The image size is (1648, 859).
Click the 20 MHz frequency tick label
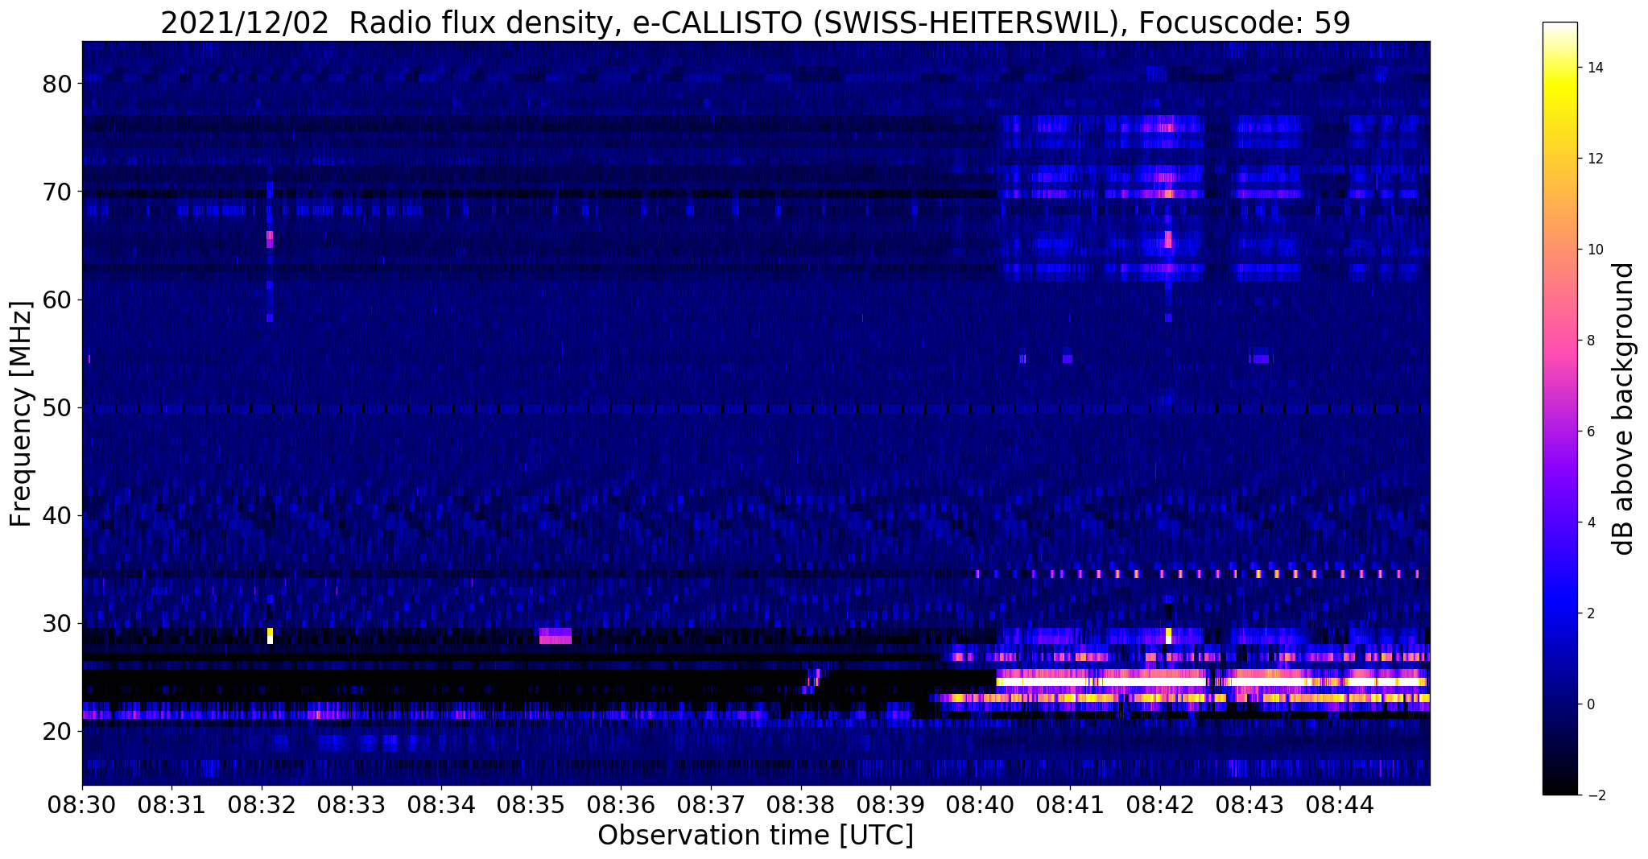coord(56,731)
